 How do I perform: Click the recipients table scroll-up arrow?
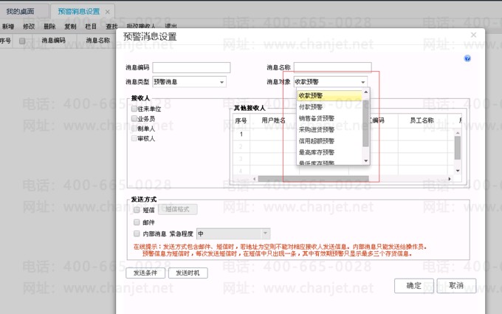(x=458, y=133)
